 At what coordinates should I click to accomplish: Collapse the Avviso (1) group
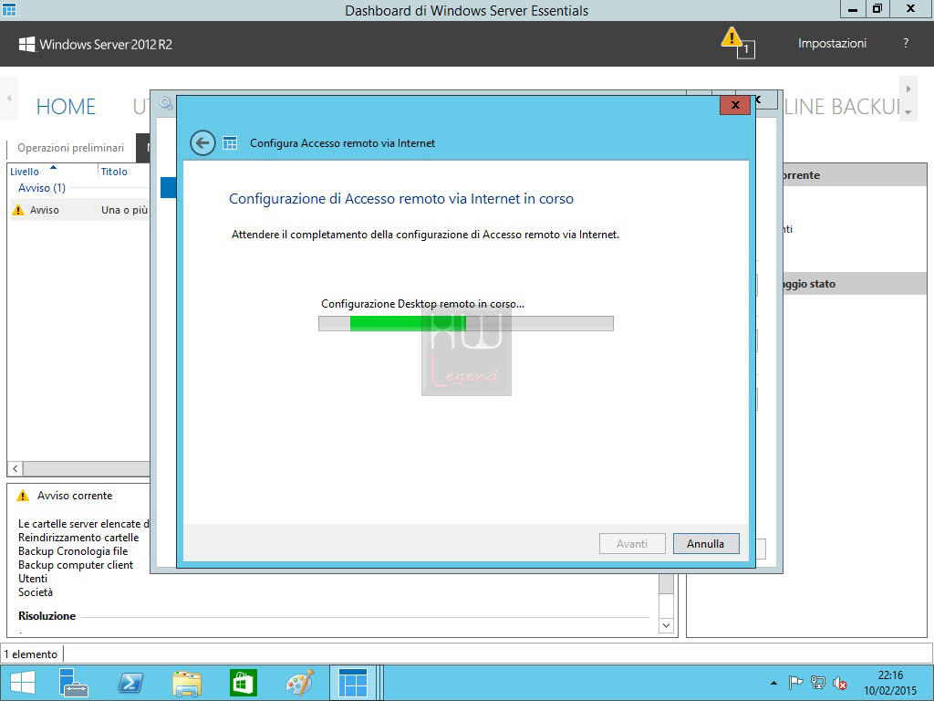[x=42, y=188]
